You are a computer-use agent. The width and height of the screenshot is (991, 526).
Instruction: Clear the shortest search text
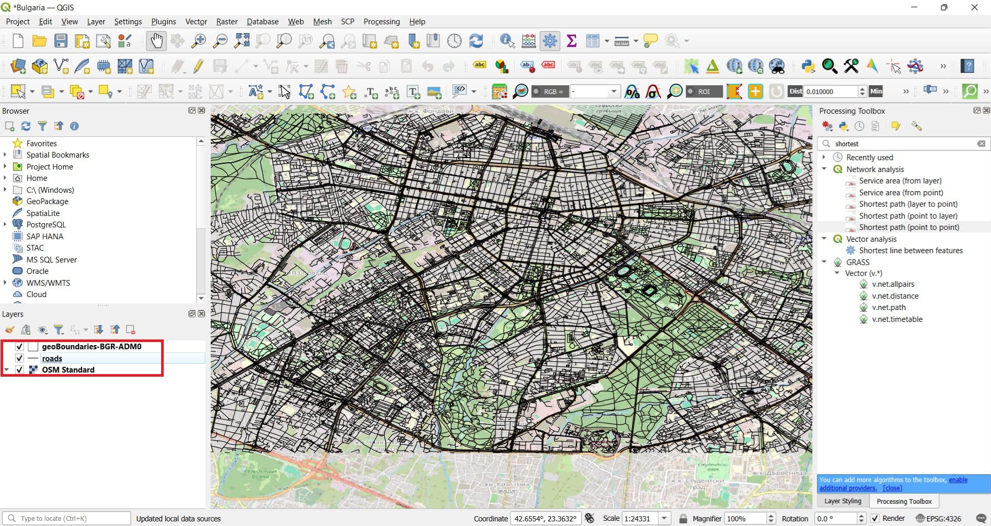pos(981,144)
